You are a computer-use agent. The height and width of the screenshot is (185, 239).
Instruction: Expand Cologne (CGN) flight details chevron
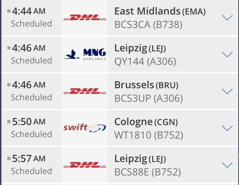pyautogui.click(x=227, y=128)
